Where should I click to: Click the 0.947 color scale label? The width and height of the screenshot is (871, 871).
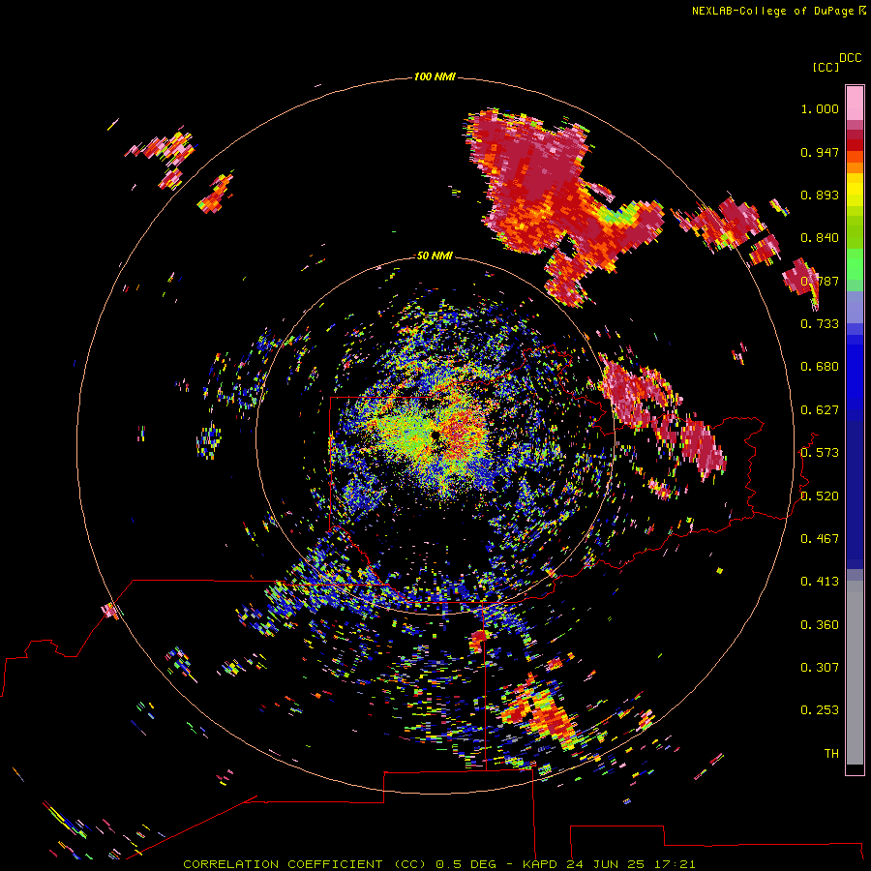pos(820,152)
